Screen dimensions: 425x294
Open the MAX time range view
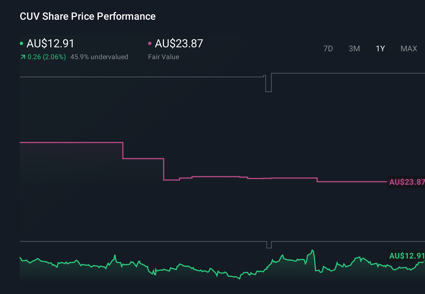[408, 48]
